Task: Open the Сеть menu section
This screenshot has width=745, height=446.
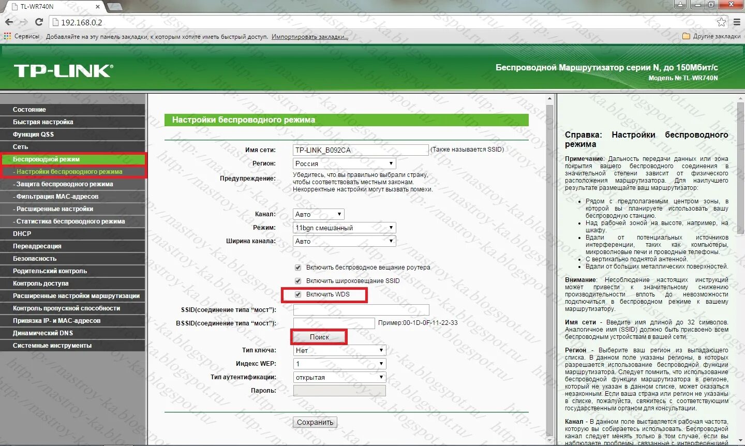Action: click(x=72, y=147)
